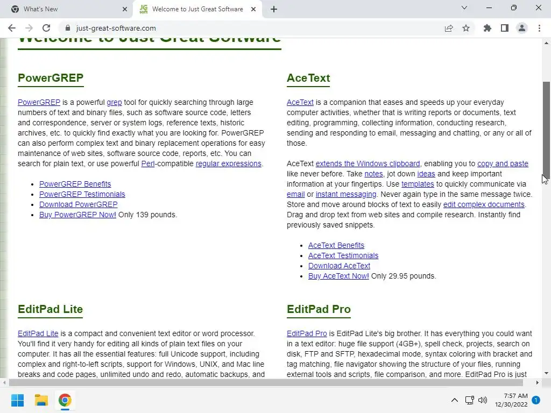This screenshot has height=413, width=551.
Task: Close the What's New tab
Action: [125, 9]
